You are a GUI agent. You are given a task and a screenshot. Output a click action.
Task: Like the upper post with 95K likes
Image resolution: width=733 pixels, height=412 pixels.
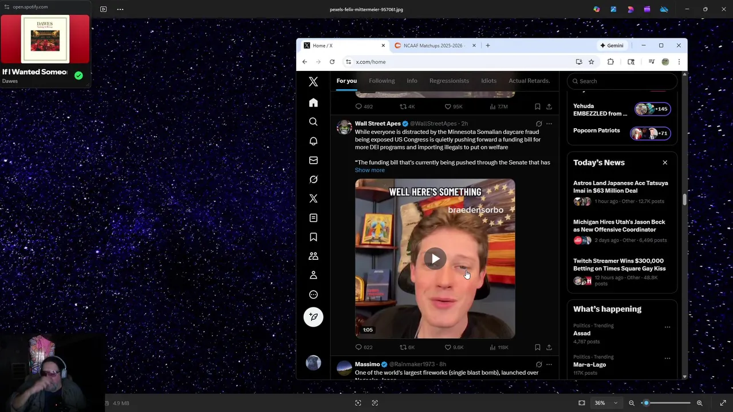coord(454,106)
